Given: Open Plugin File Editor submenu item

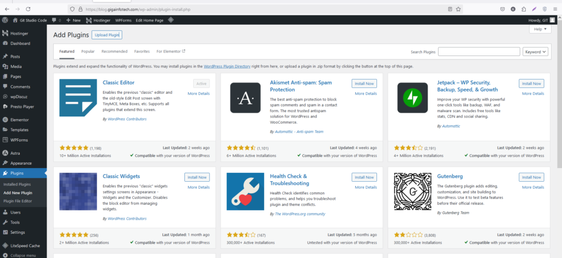Looking at the screenshot, I should [x=18, y=201].
